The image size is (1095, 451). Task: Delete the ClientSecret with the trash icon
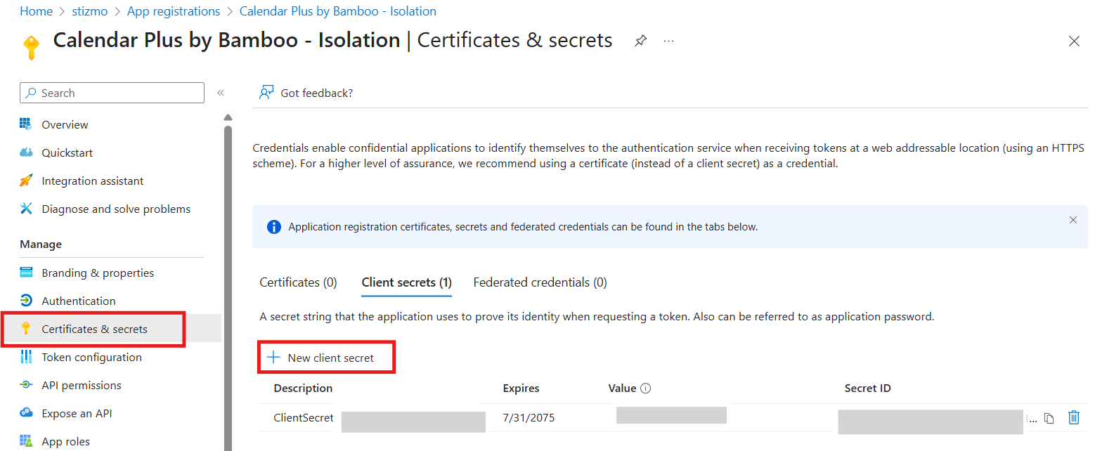(1074, 417)
